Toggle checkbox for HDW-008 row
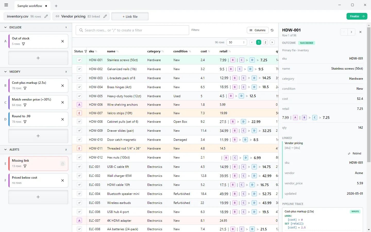The image size is (371, 232). click(x=79, y=121)
